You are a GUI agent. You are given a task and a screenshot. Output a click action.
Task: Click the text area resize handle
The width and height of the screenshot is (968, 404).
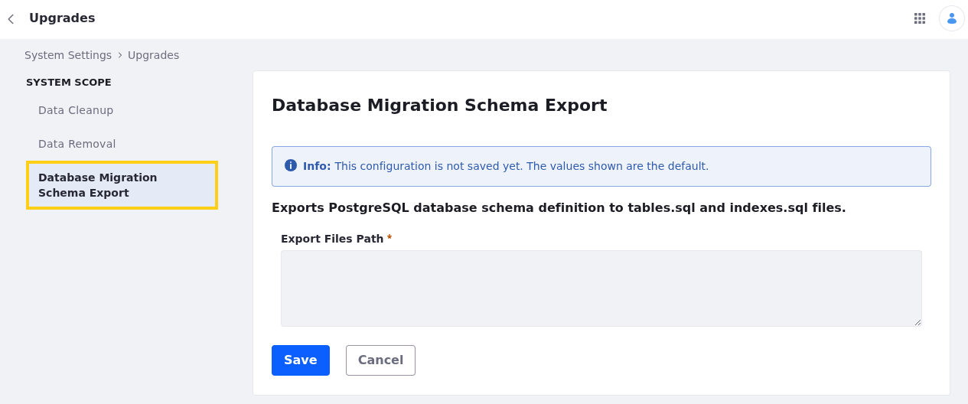pos(917,322)
